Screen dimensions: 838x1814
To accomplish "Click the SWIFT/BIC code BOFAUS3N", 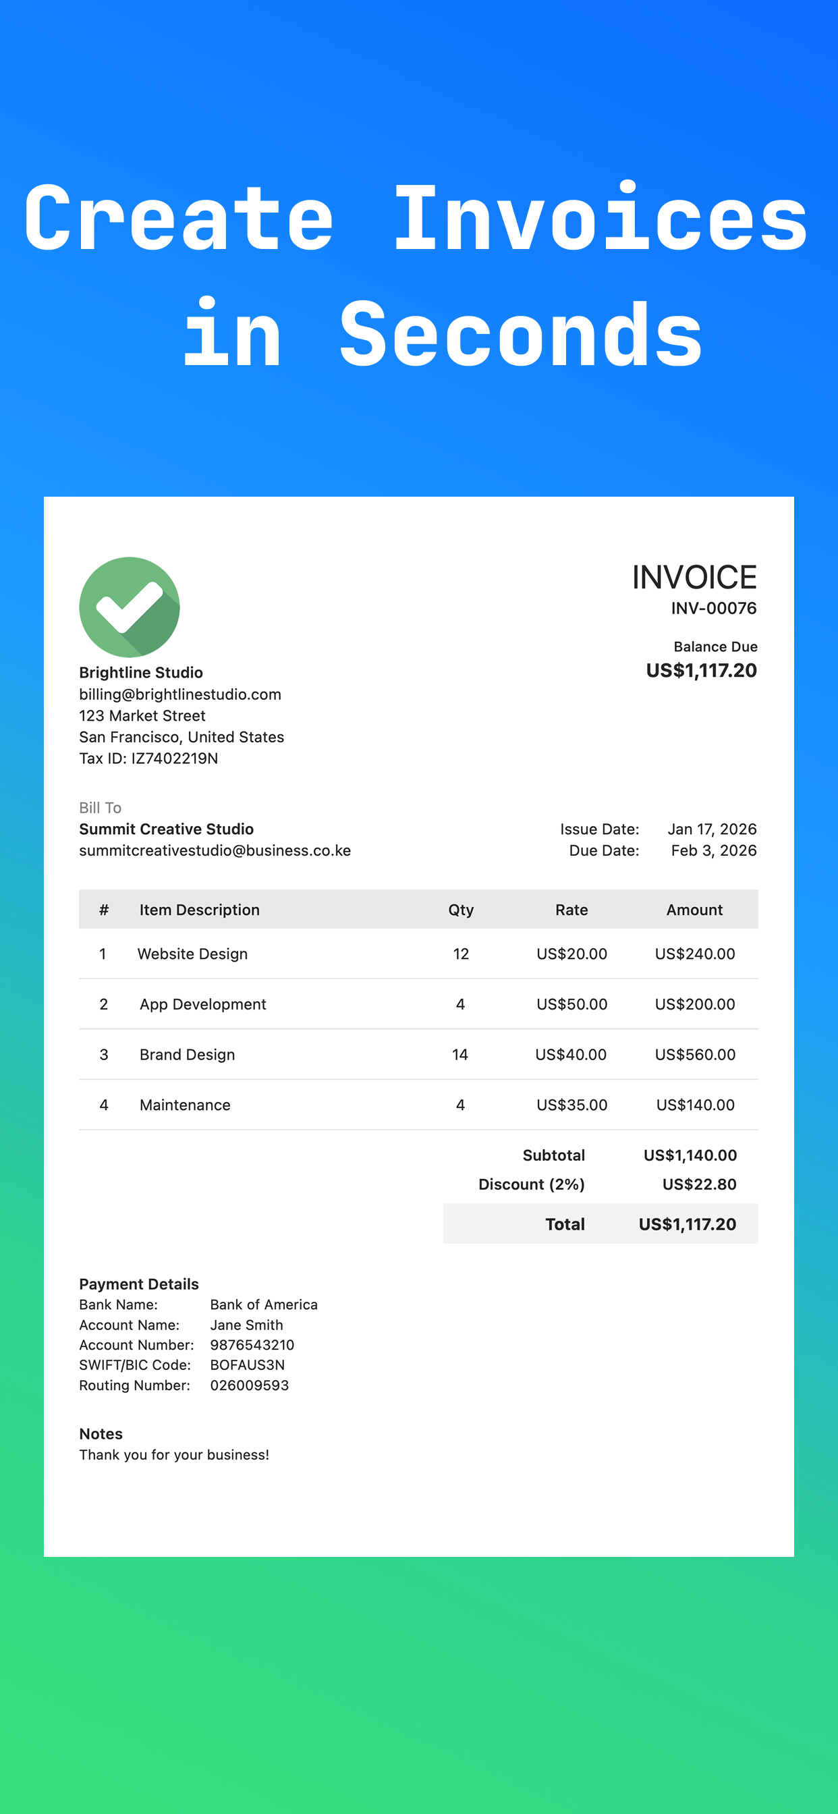I will [247, 1365].
